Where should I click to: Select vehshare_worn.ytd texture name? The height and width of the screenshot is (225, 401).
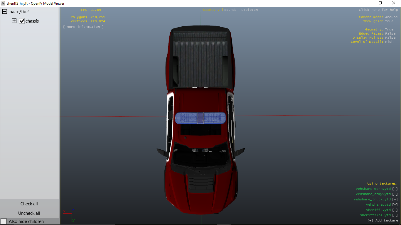tap(373, 189)
